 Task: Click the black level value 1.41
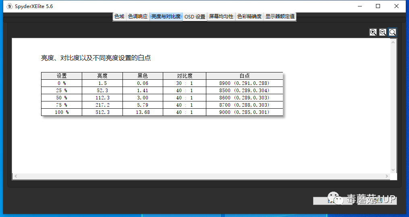click(x=143, y=91)
